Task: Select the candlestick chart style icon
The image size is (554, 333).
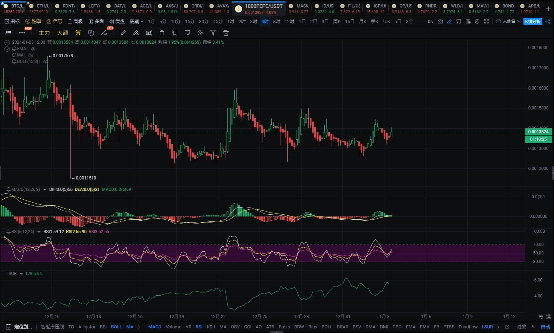Action: [149, 33]
